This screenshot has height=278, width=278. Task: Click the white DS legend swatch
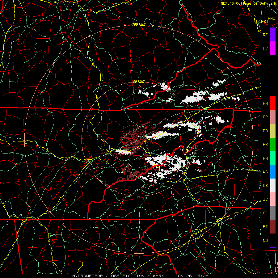(273, 185)
